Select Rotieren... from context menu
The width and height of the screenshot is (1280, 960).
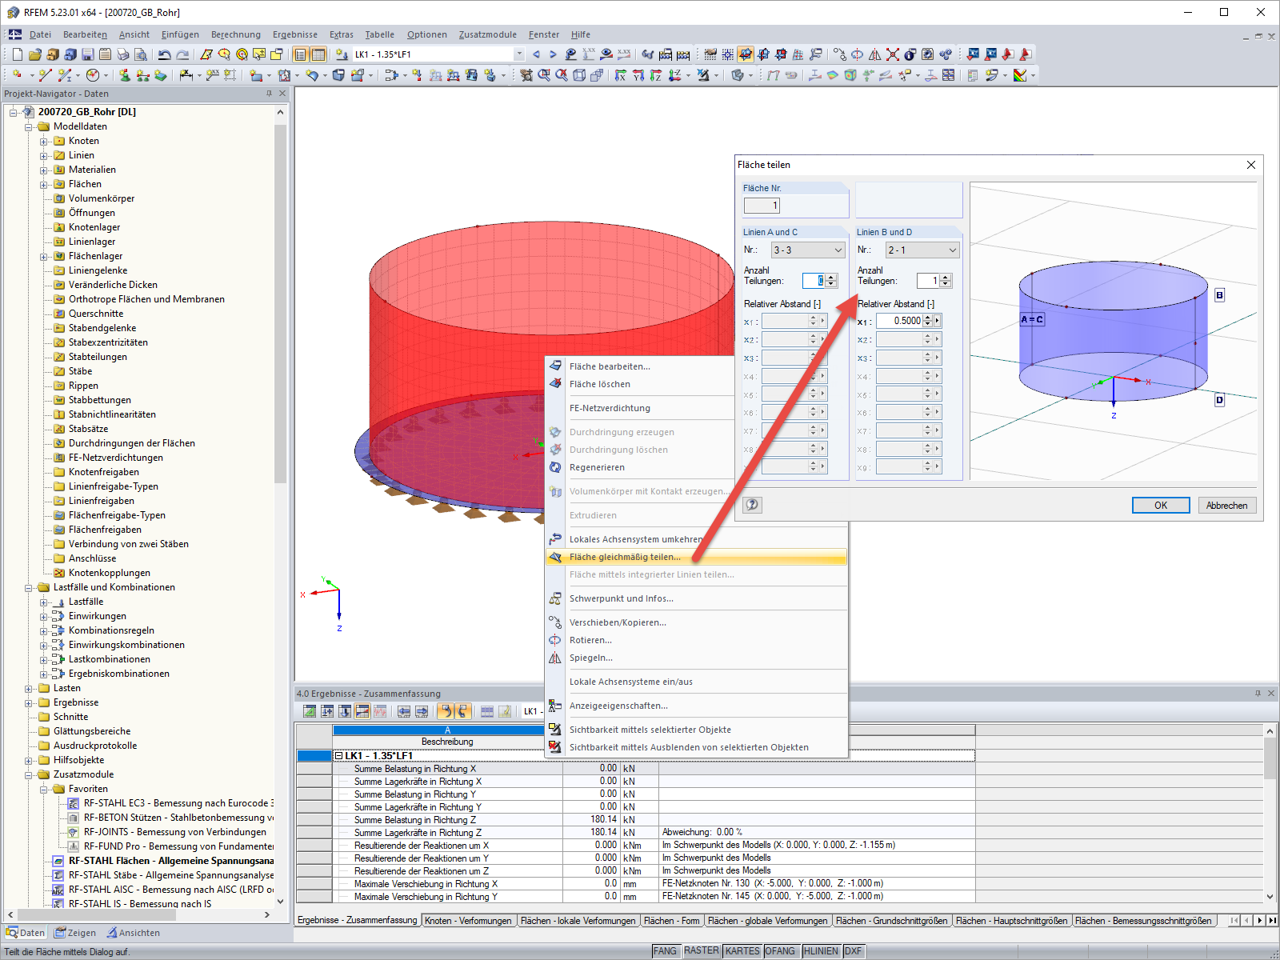coord(590,640)
